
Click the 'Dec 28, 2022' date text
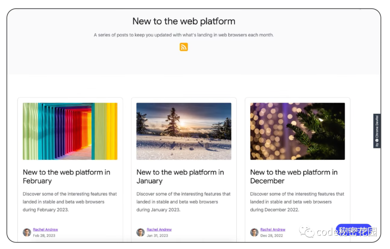pos(272,236)
